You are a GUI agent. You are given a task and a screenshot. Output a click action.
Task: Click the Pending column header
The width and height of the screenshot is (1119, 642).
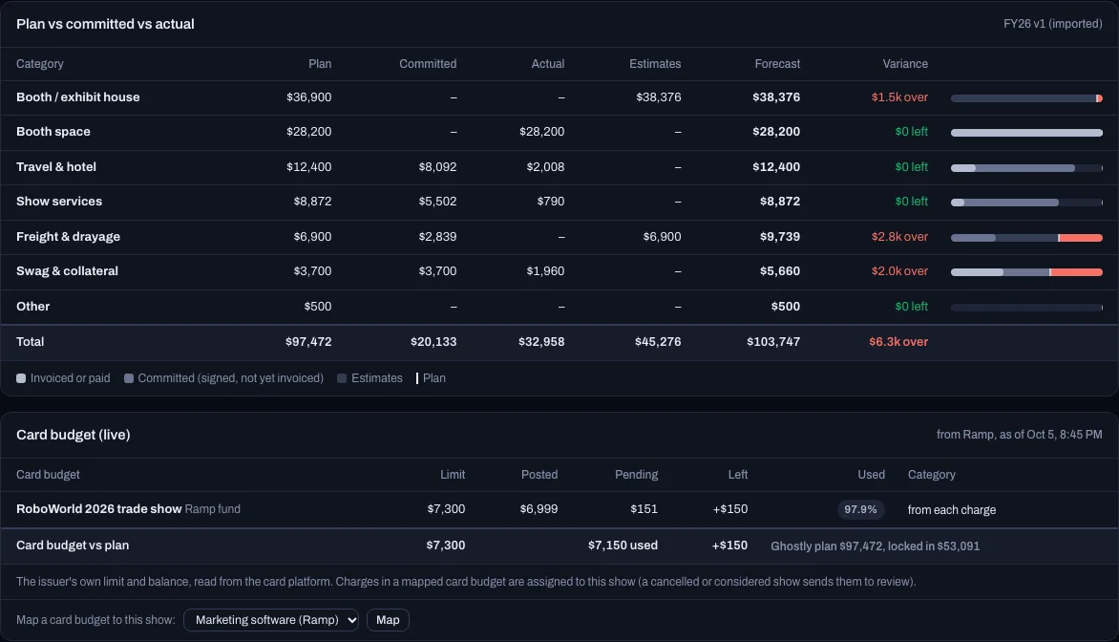(636, 474)
